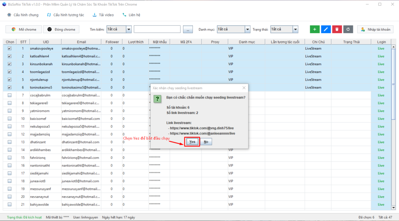This screenshot has width=399, height=221.
Task: Check the checkbox for cocajbabrulm row
Action: (10, 95)
